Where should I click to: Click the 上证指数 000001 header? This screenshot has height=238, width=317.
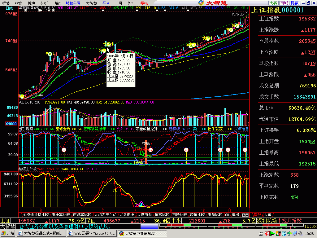[x=278, y=10]
